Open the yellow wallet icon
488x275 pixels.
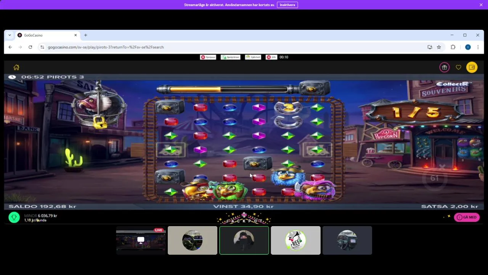(x=472, y=67)
